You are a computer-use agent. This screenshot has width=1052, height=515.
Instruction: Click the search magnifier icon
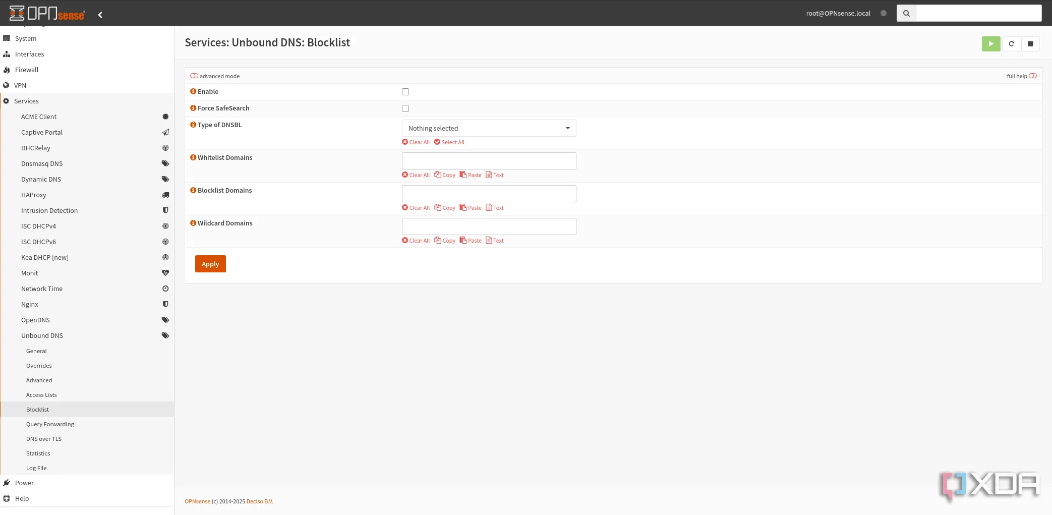click(906, 13)
